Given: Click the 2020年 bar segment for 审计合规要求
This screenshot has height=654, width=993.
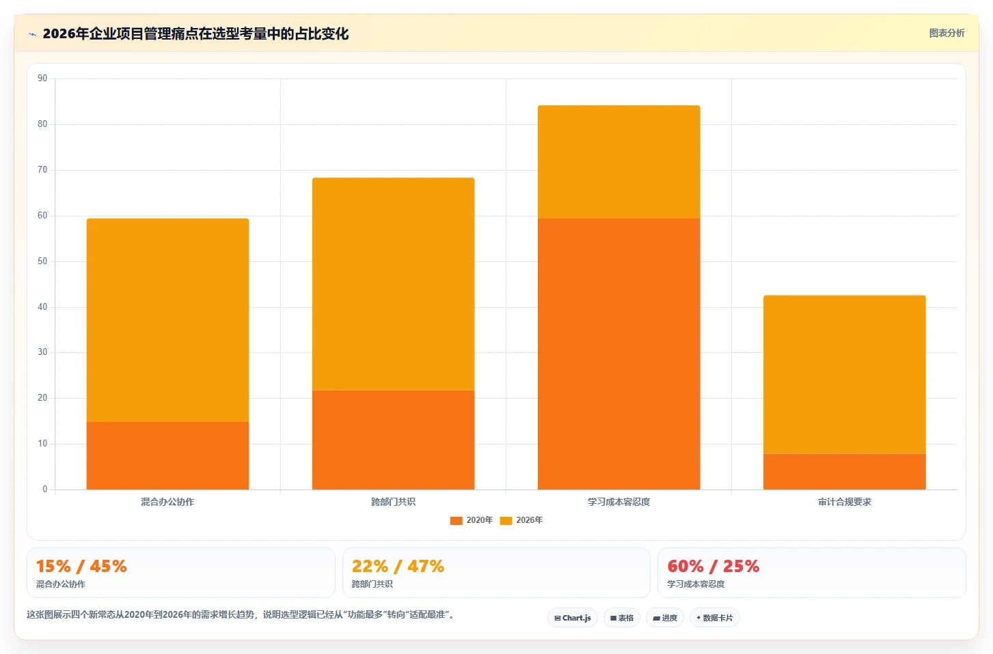Looking at the screenshot, I should (x=844, y=472).
